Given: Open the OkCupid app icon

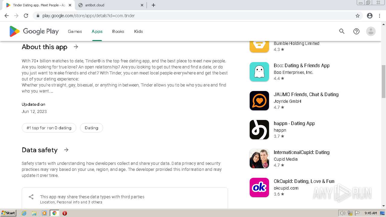Looking at the screenshot, I should click(x=259, y=187).
